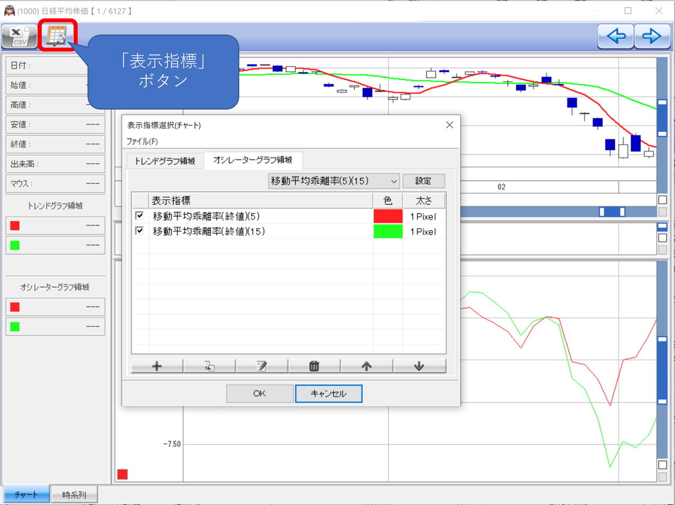
Task: Open the 移動平均乖離率(5)(15) preset dropdown
Action: [x=334, y=181]
